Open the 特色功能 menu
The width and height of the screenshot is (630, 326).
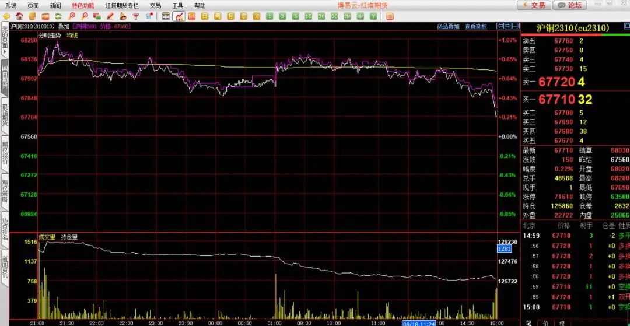click(x=83, y=5)
